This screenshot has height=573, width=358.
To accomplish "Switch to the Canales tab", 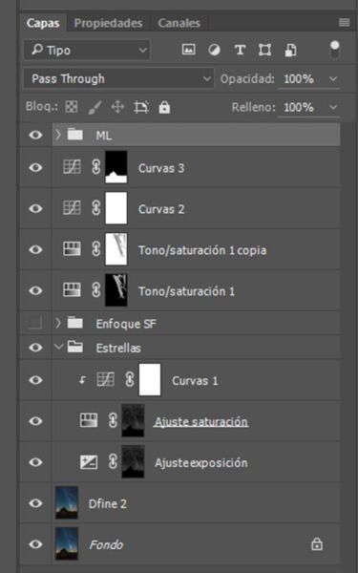I will [179, 23].
